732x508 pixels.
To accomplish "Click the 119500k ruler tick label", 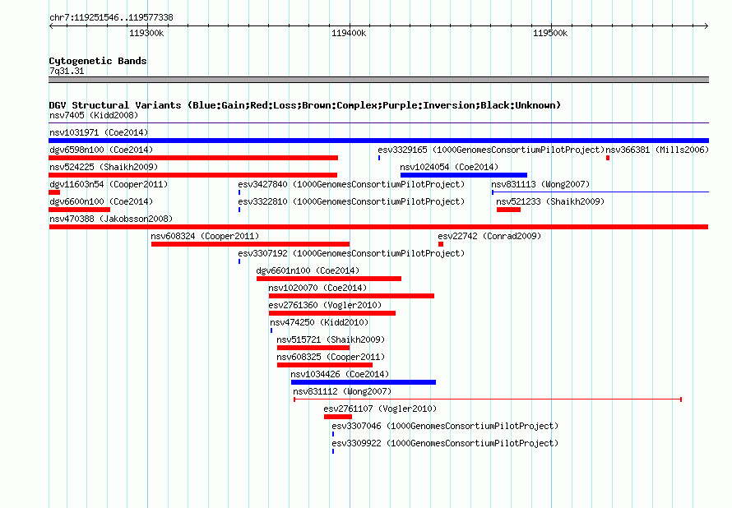I will (550, 33).
